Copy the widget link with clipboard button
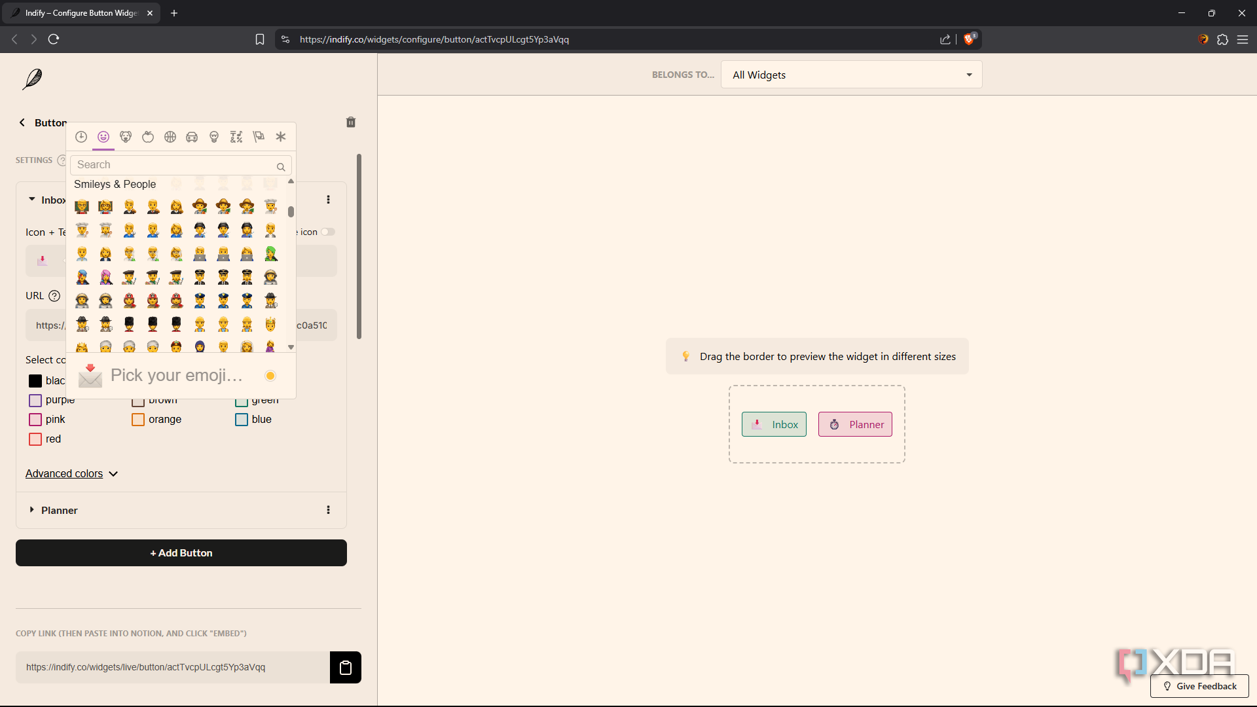Image resolution: width=1257 pixels, height=707 pixels. pos(346,668)
